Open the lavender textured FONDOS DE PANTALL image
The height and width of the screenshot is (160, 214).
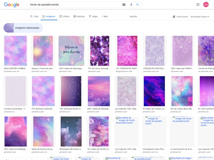coord(155,51)
